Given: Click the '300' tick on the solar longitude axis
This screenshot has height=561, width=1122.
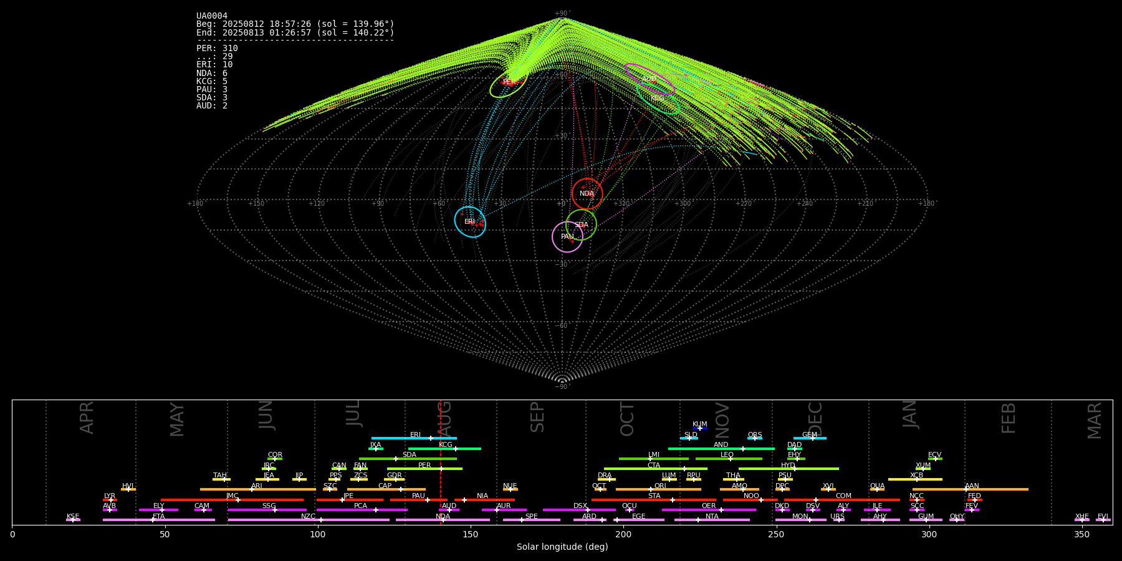Looking at the screenshot, I should 929,534.
